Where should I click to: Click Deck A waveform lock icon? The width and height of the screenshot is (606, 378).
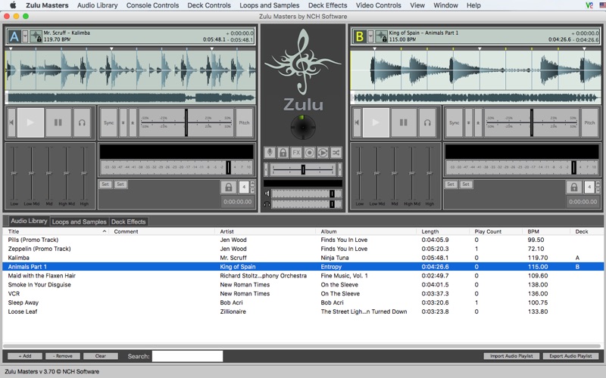(x=36, y=36)
